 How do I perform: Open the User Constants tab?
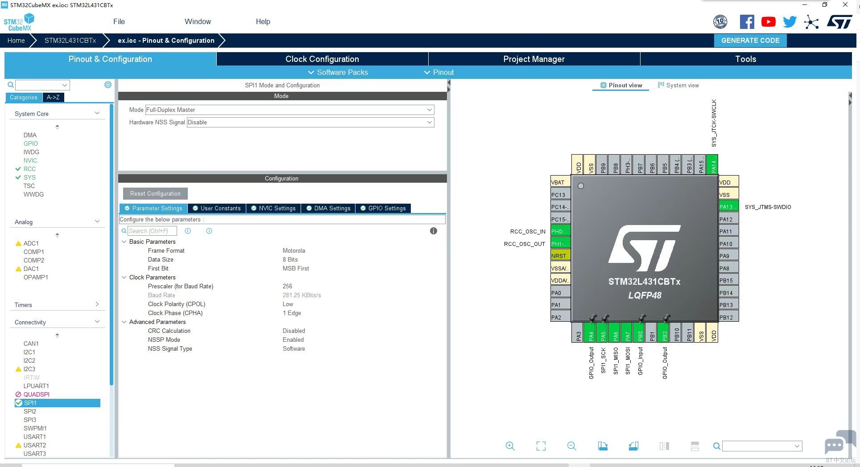pos(216,208)
